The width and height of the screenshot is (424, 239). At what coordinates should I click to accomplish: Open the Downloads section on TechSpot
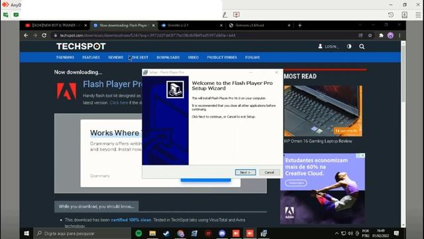168,58
